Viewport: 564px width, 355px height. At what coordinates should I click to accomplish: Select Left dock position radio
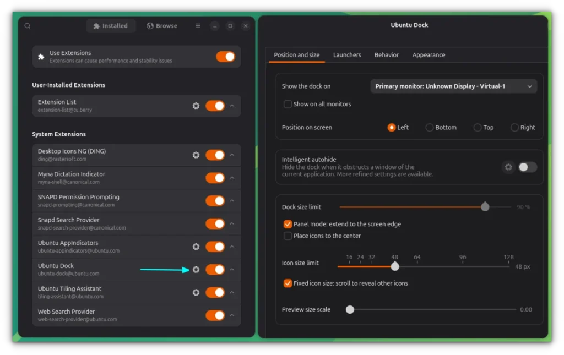click(x=392, y=128)
